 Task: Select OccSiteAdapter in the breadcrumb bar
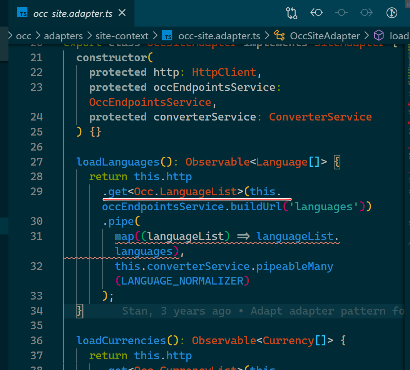pyautogui.click(x=325, y=35)
